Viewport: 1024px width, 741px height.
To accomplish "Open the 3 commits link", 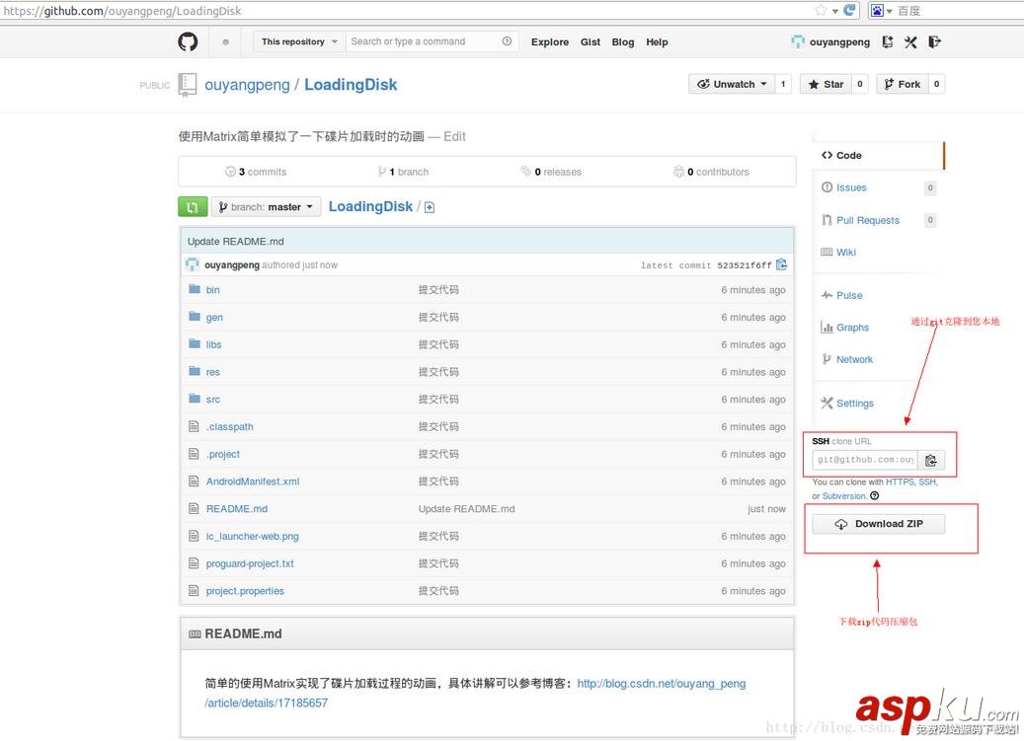I will point(256,172).
